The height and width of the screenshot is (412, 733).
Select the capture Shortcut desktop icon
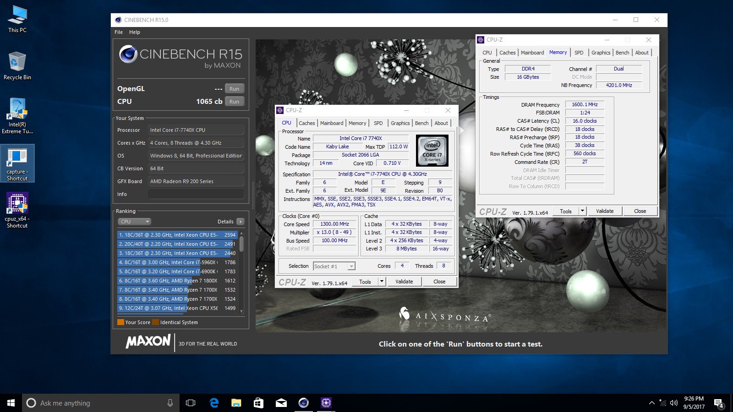pos(17,163)
